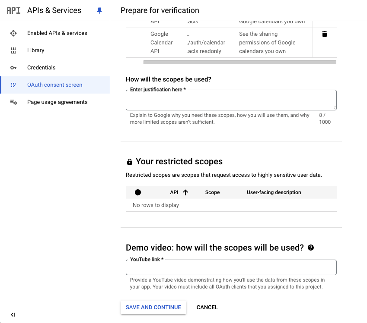Click the Library sidebar icon

13,50
